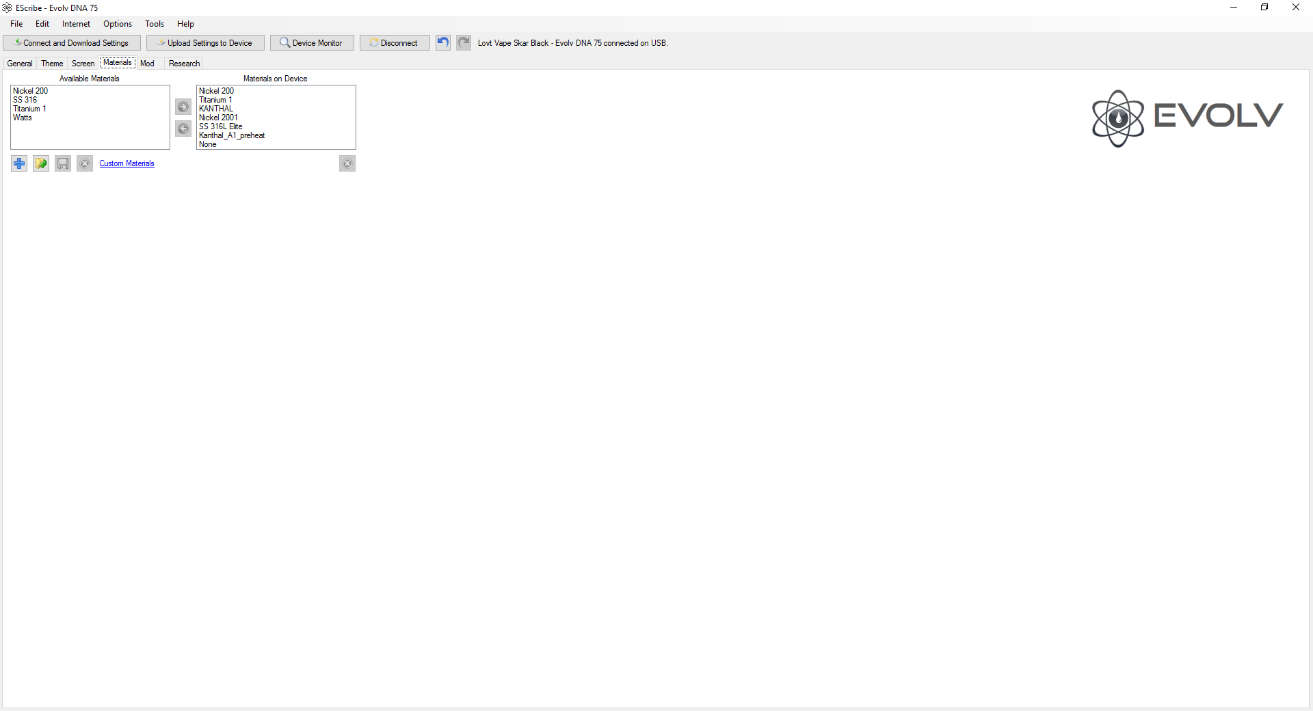Click the delete icon below Materials on Device
Viewport: 1313px width, 711px height.
[347, 163]
